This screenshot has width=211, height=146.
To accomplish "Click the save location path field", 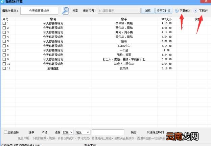I will click(119, 11).
